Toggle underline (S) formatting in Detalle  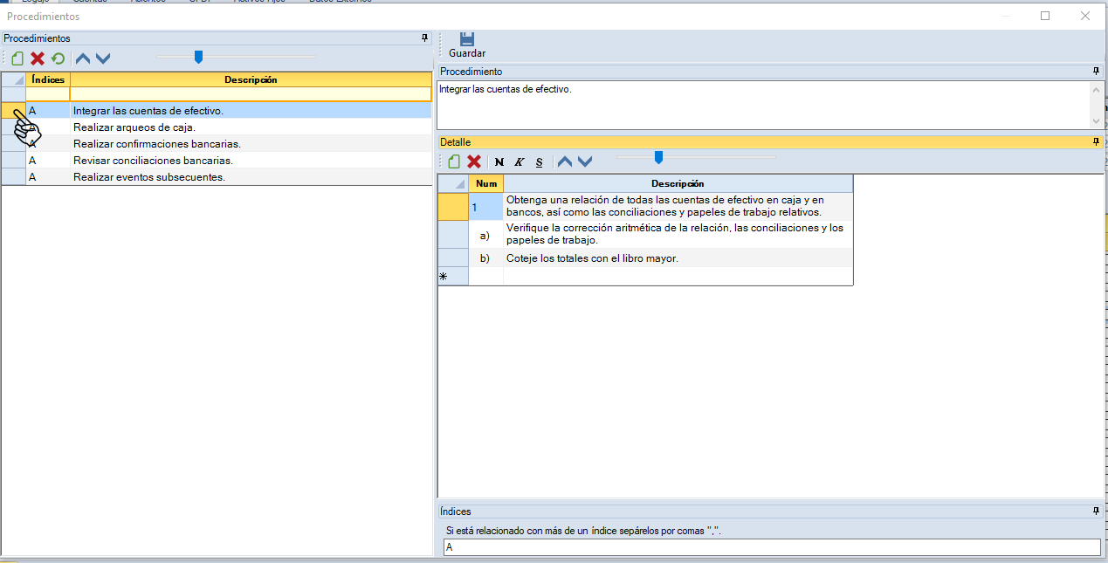coord(539,161)
